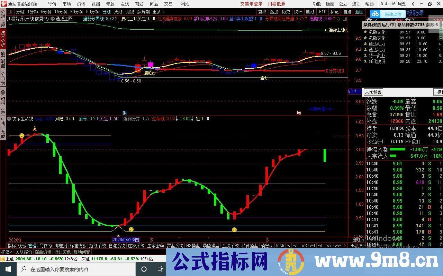Image resolution: width=443 pixels, height=276 pixels.
Task: Toggle 自选 watchlist for the current stock
Action: click(348, 11)
